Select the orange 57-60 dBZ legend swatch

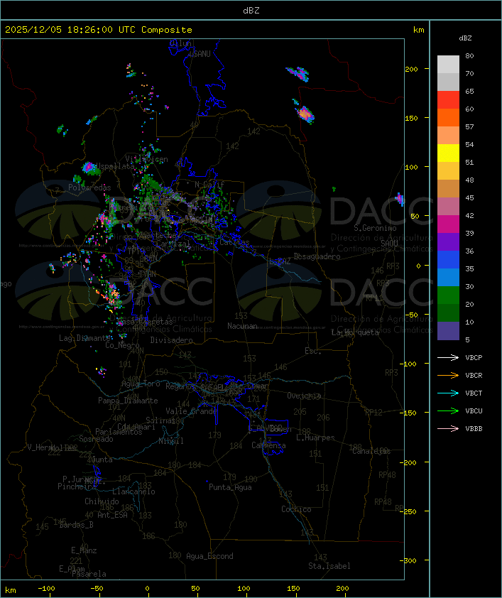point(448,117)
